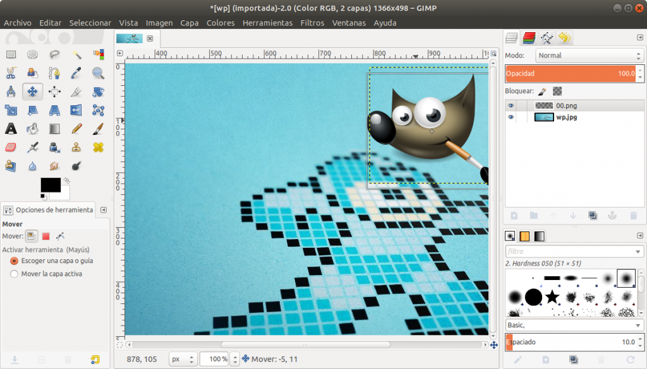
Task: Select the Zoom magnifier tool
Action: coord(98,73)
